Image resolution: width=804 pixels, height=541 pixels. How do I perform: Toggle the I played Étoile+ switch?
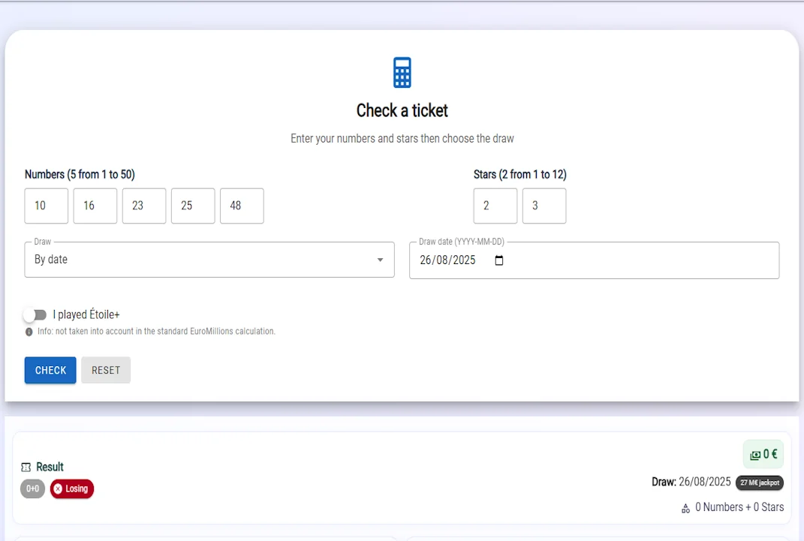click(x=35, y=314)
